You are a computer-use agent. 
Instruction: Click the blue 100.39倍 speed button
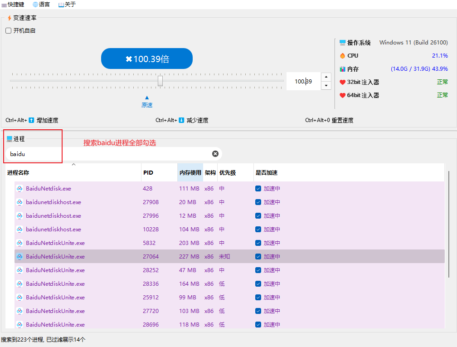tap(147, 59)
